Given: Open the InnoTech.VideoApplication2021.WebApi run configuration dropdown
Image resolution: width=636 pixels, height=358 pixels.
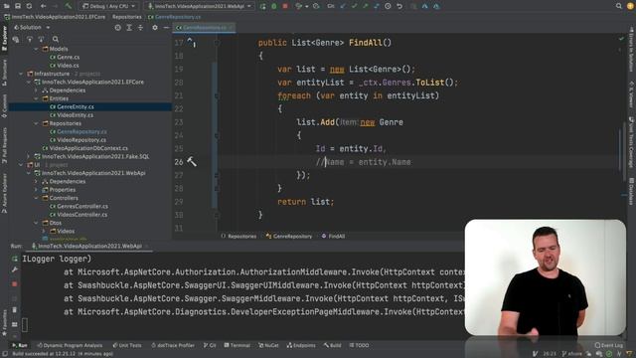Looking at the screenshot, I should [x=200, y=6].
